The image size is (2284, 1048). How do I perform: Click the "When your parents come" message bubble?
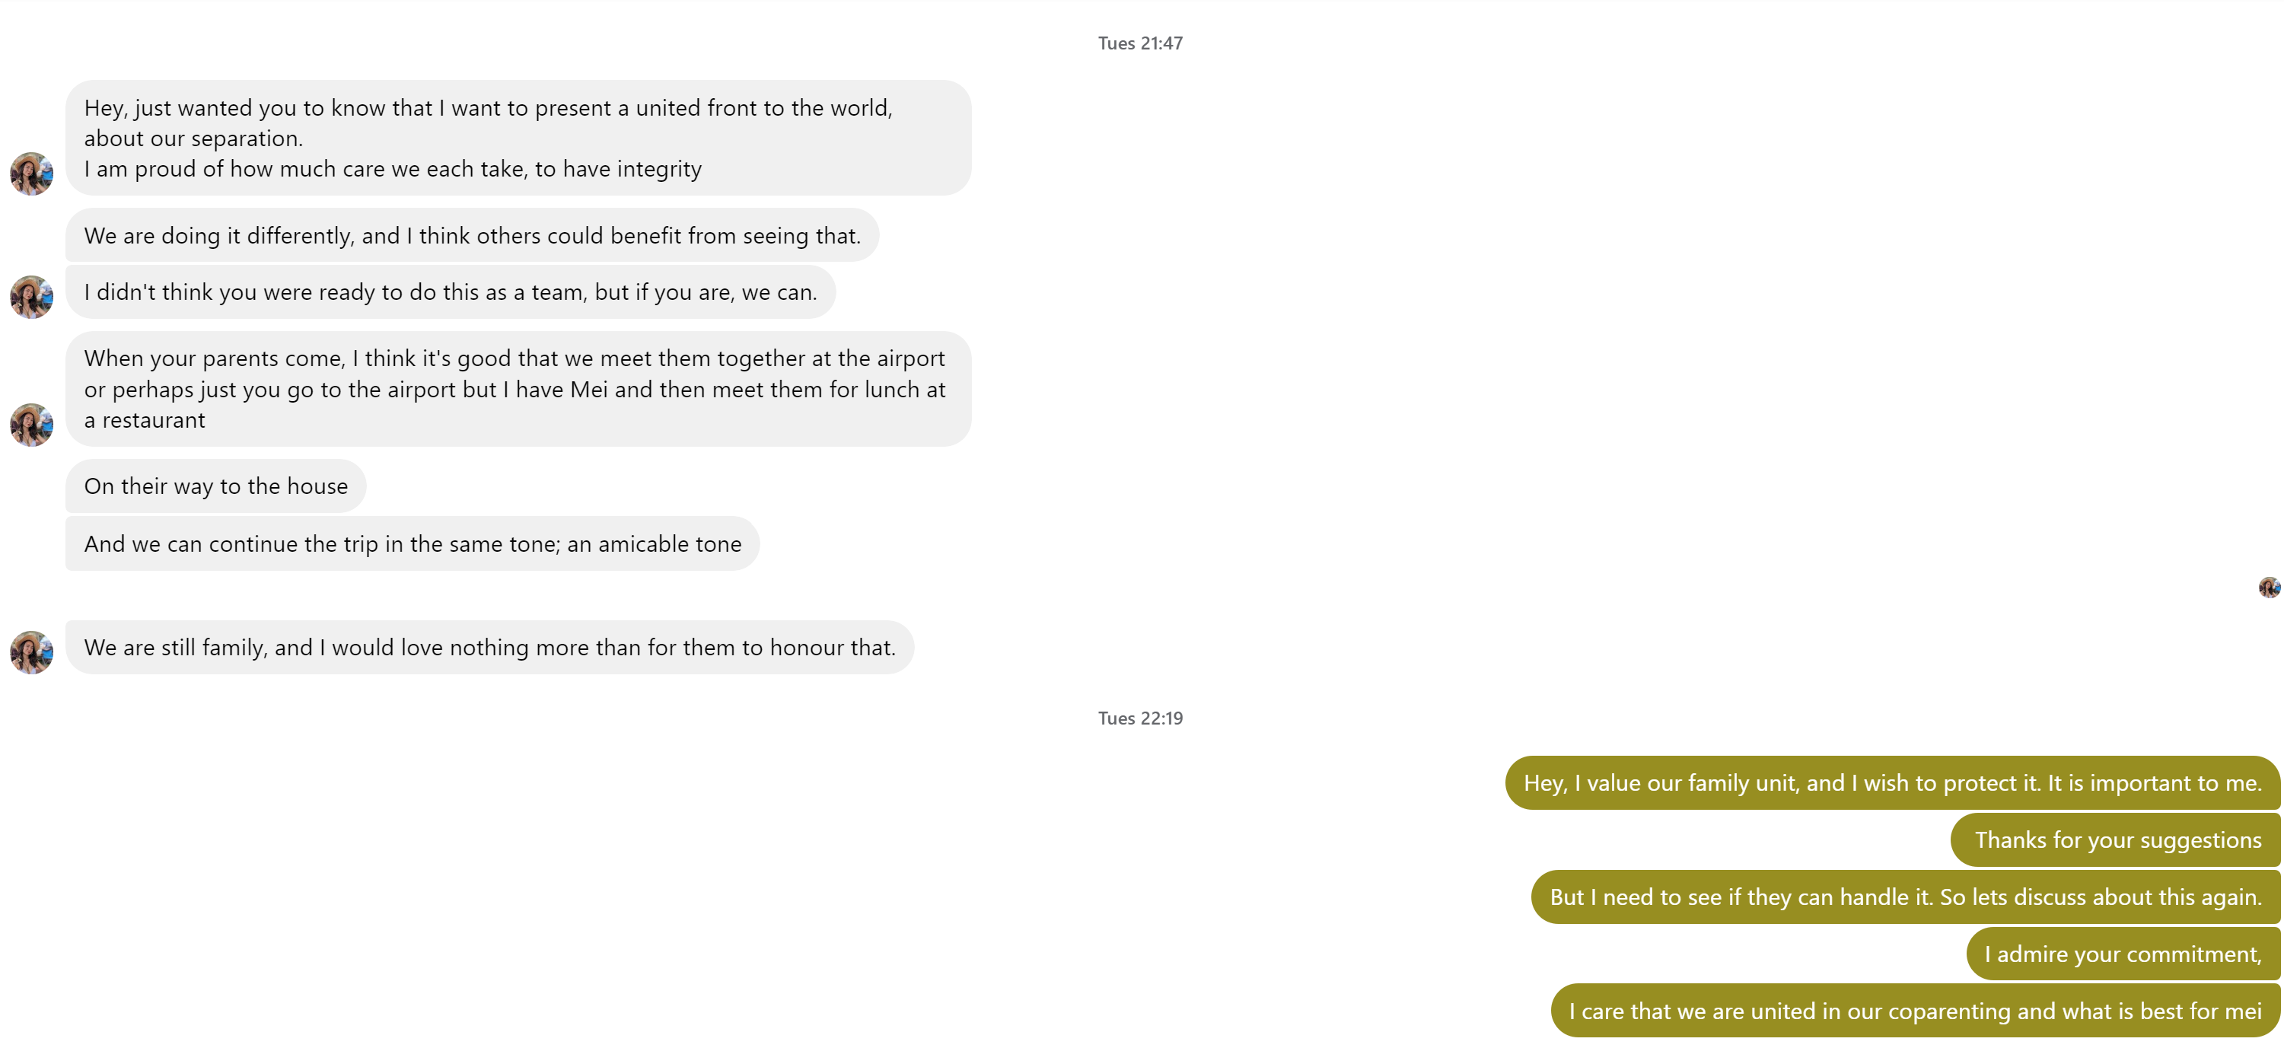[x=518, y=389]
